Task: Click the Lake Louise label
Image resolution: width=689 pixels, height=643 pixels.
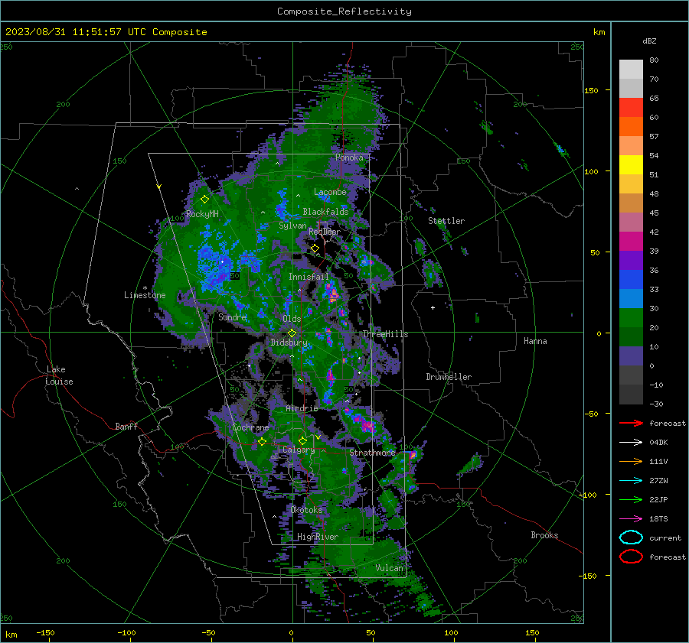Action: 59,375
